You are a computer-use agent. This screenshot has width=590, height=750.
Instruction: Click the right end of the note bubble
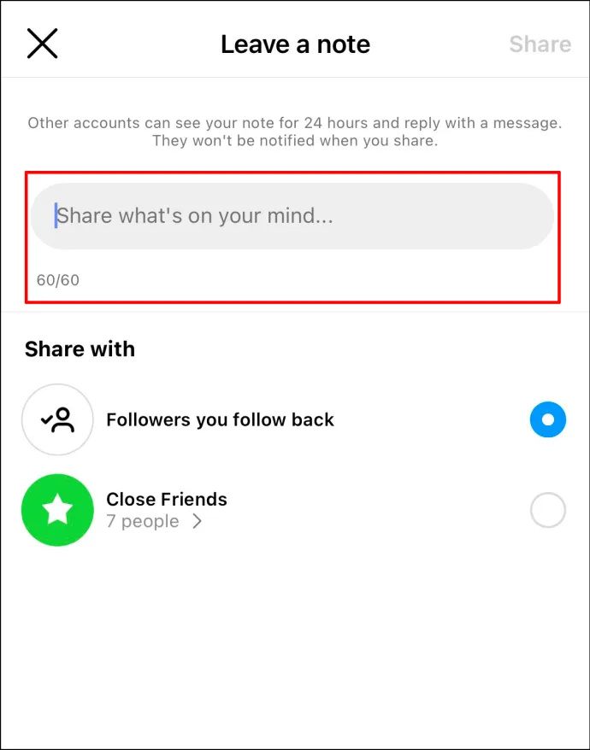(532, 216)
